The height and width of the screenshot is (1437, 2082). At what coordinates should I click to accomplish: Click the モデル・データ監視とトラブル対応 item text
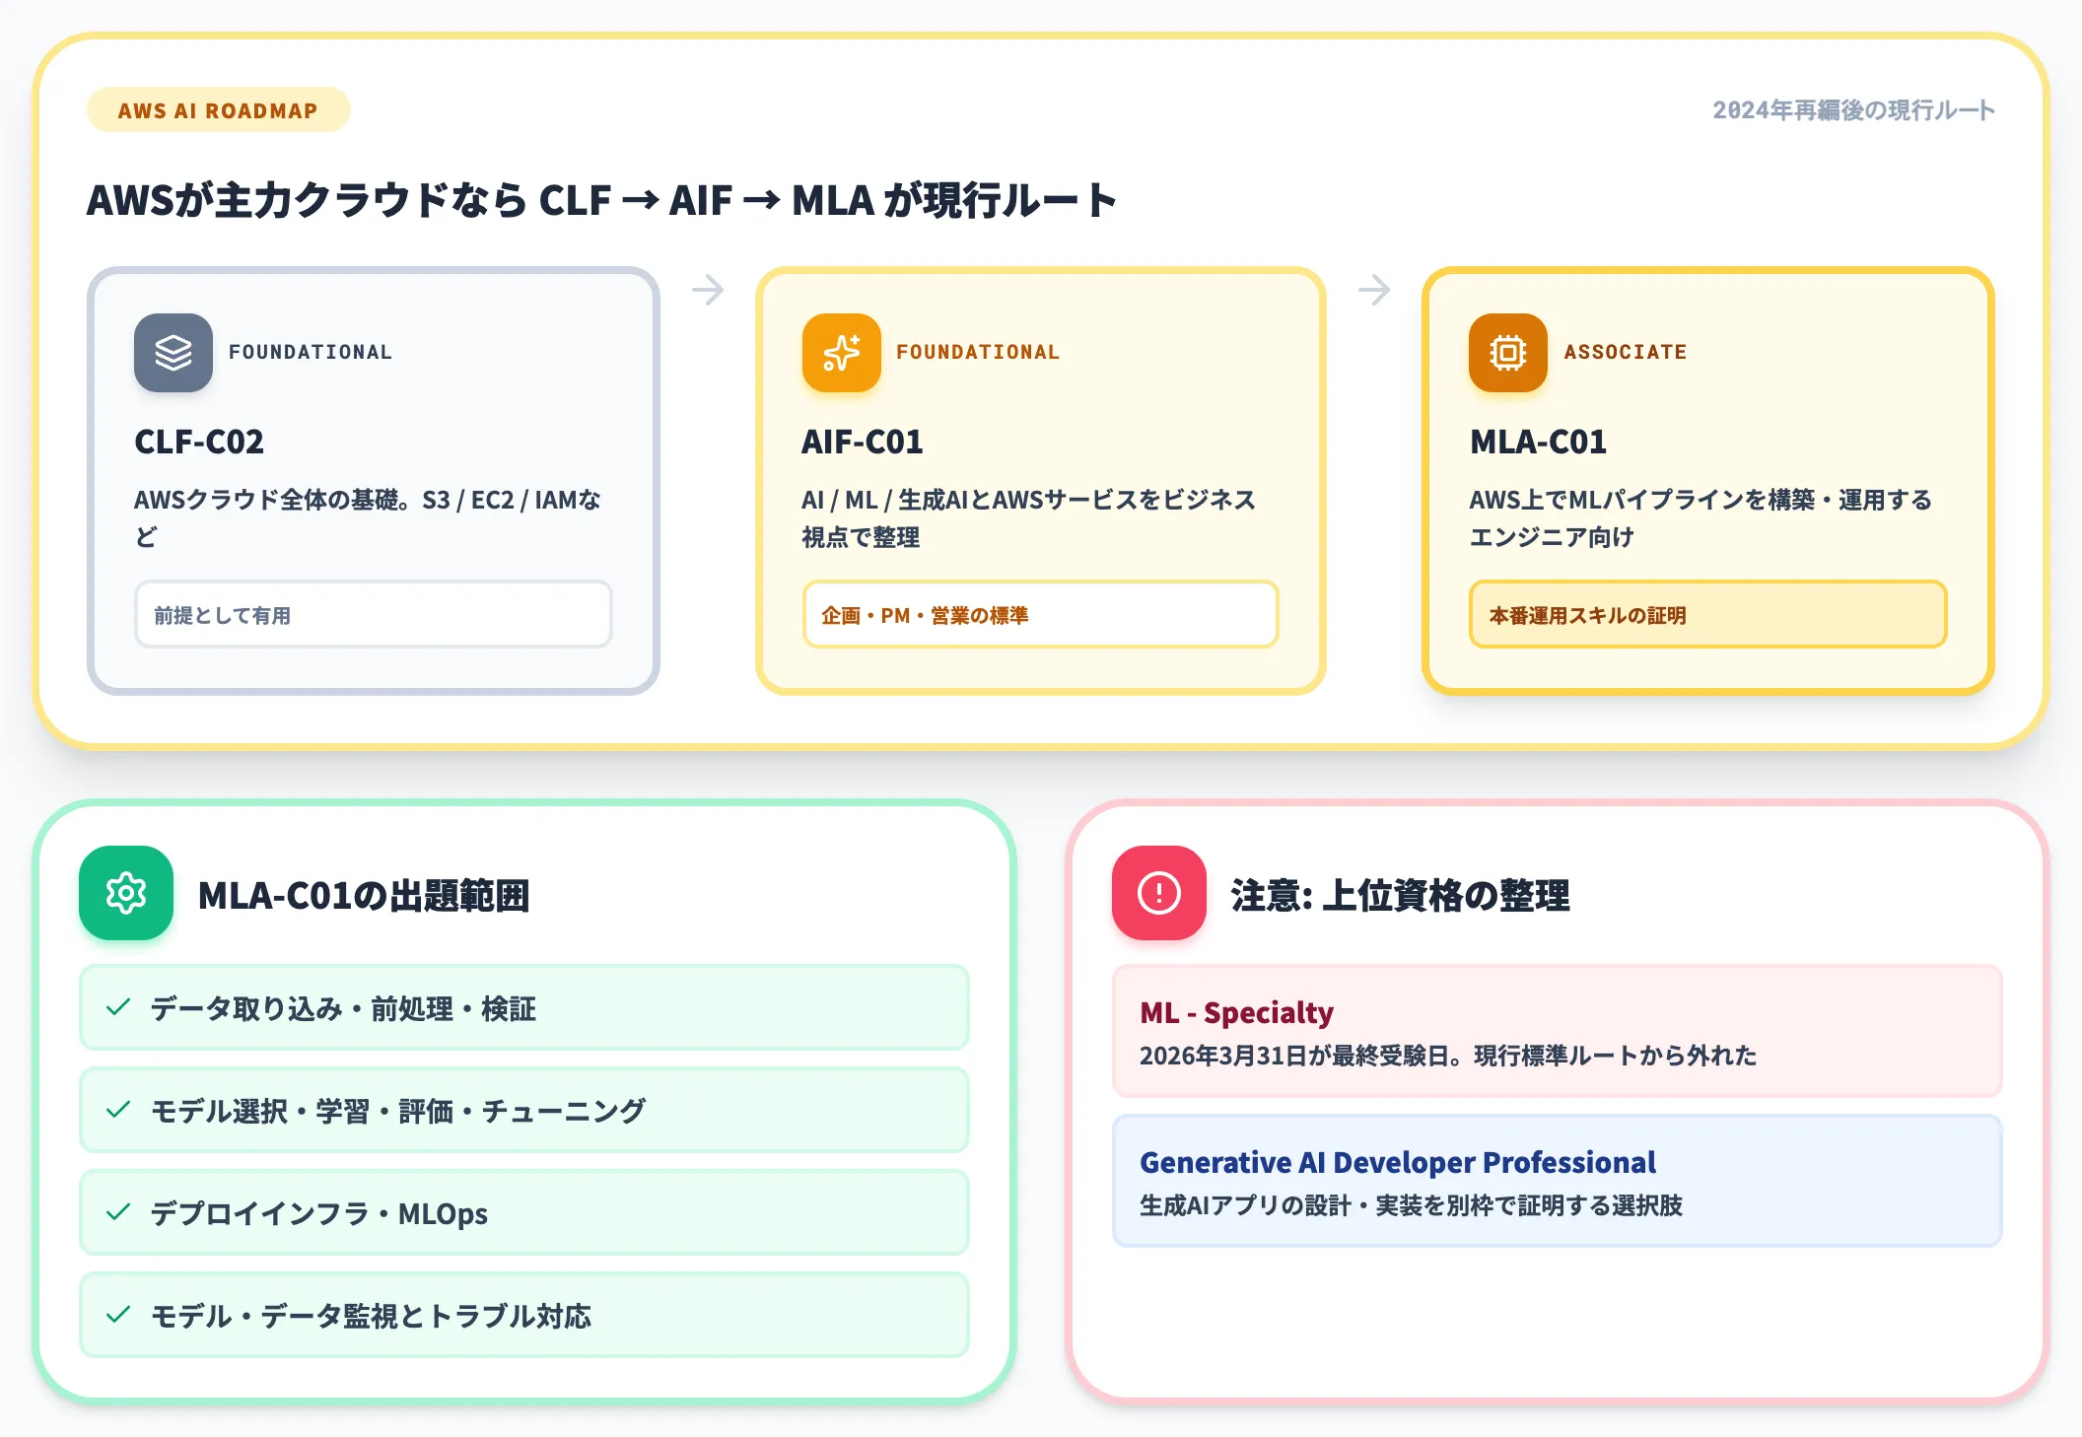point(371,1316)
